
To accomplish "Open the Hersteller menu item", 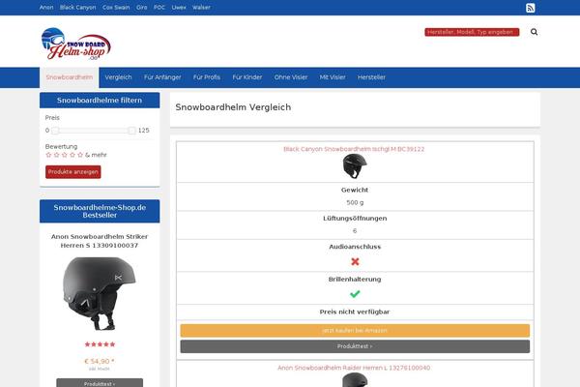I will coord(371,77).
